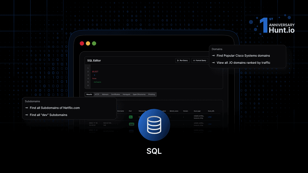Open the LINK in the second result row
The width and height of the screenshot is (308, 173).
tap(210, 124)
